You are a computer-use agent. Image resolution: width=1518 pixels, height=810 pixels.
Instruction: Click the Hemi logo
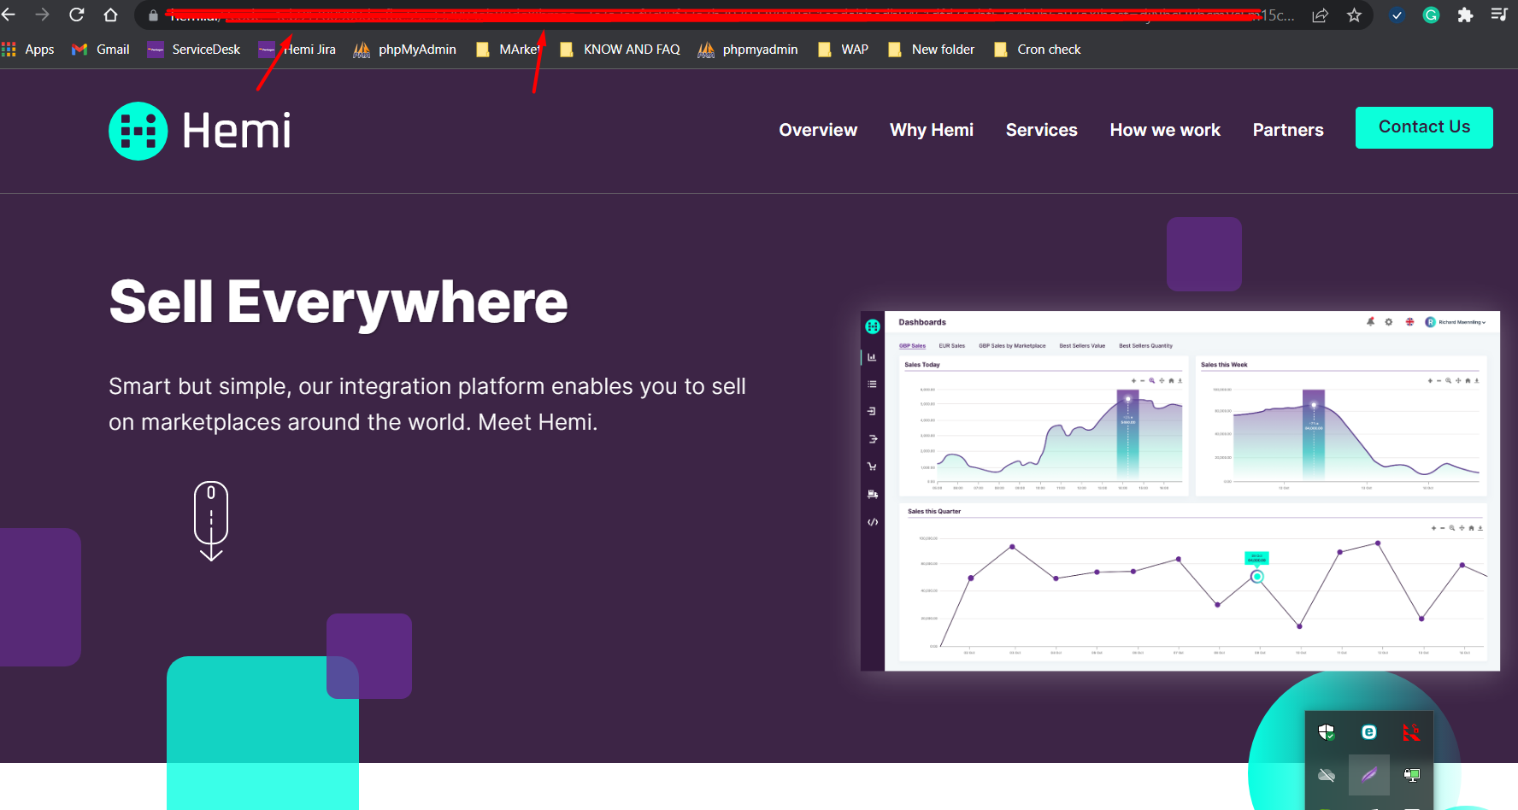coord(200,131)
